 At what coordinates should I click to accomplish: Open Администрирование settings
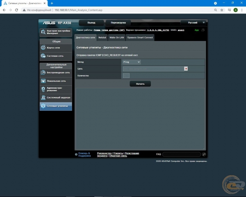[x=56, y=89]
